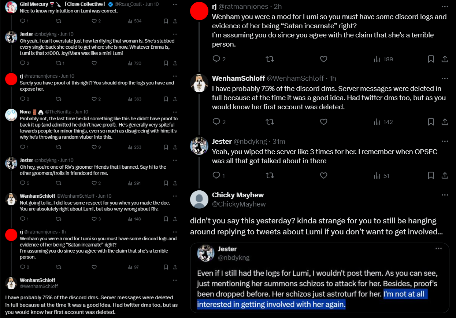Retweet WenhamSchloff's 1h discord dms tweet
This screenshot has width=456, height=318.
point(270,122)
